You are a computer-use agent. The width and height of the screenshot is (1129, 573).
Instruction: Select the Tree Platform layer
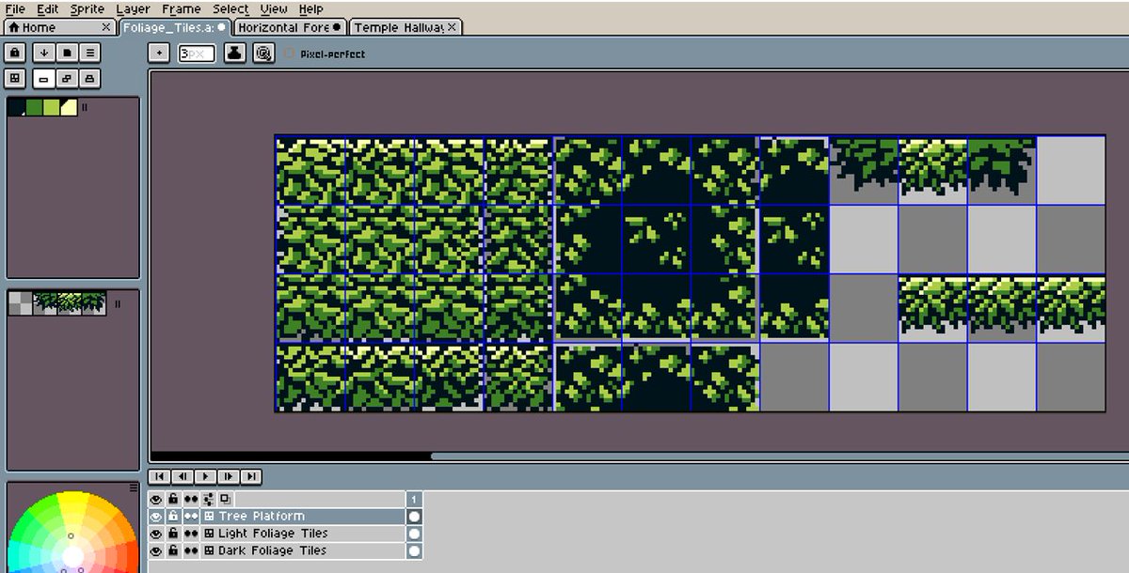pos(303,517)
